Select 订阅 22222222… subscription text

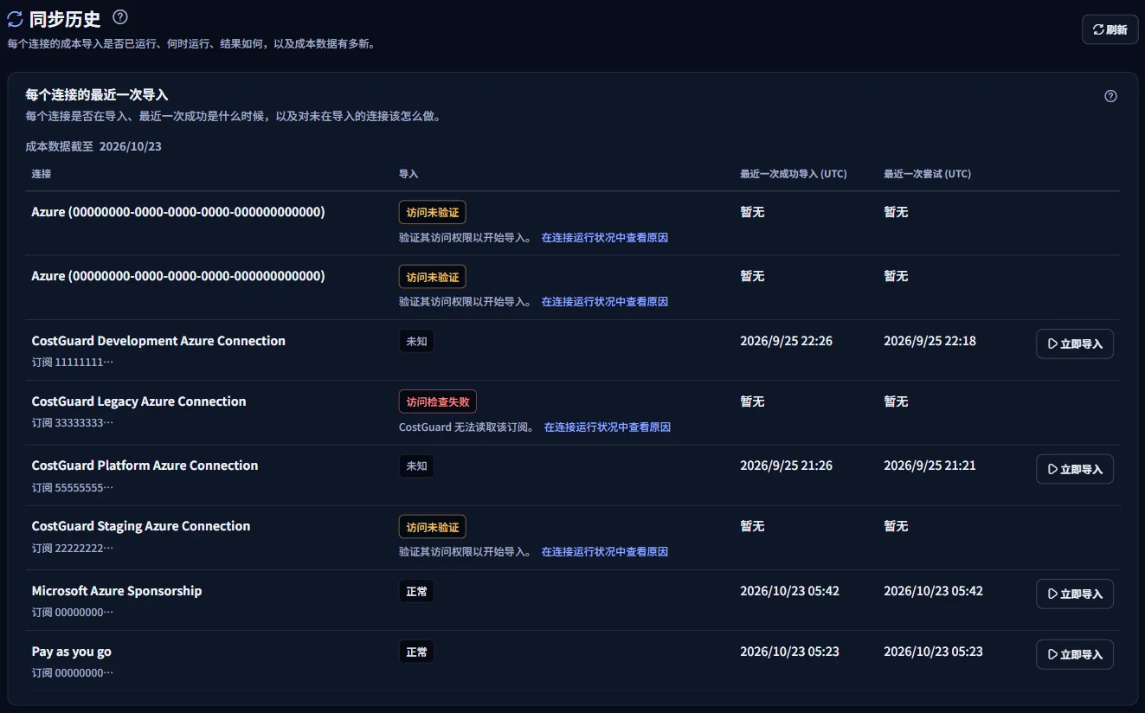pos(73,549)
